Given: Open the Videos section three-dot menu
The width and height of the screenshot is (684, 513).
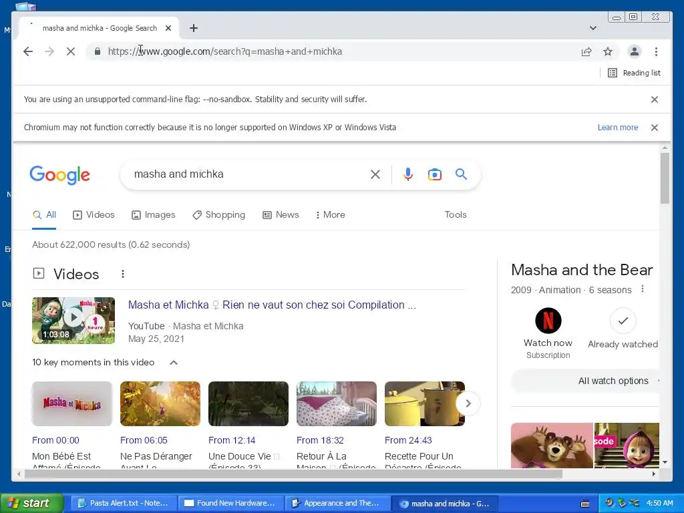Looking at the screenshot, I should click(123, 274).
